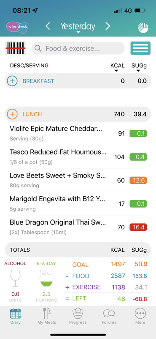Open the Blue Dragon Thai Sweet entry
Viewport: 156px width, 339px height.
click(x=78, y=227)
